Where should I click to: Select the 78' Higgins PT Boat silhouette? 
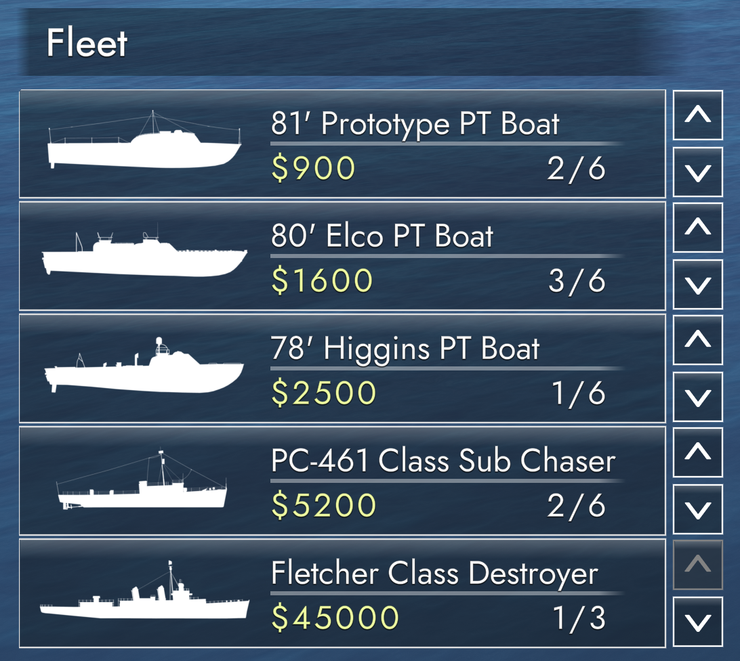point(144,368)
